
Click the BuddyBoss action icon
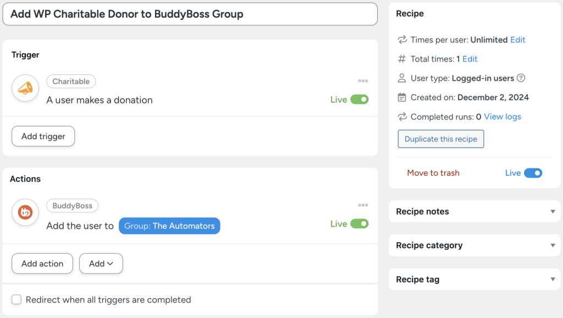(25, 212)
